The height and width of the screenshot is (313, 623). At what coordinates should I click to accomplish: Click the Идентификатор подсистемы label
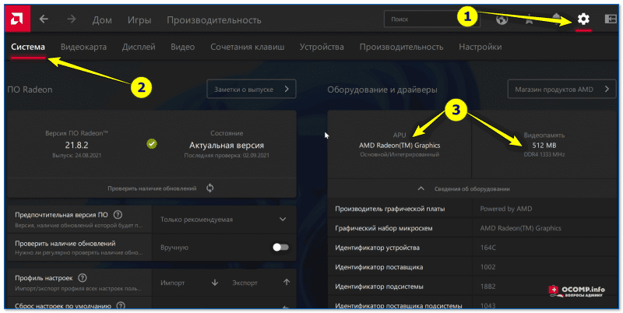[x=378, y=287]
